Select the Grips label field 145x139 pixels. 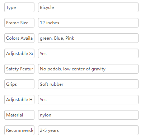(x=19, y=84)
